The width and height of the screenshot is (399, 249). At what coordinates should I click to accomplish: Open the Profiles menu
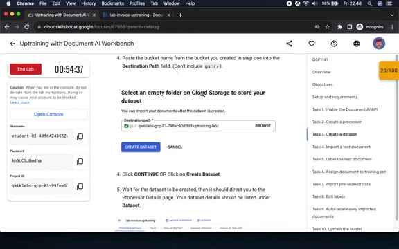[x=137, y=3]
